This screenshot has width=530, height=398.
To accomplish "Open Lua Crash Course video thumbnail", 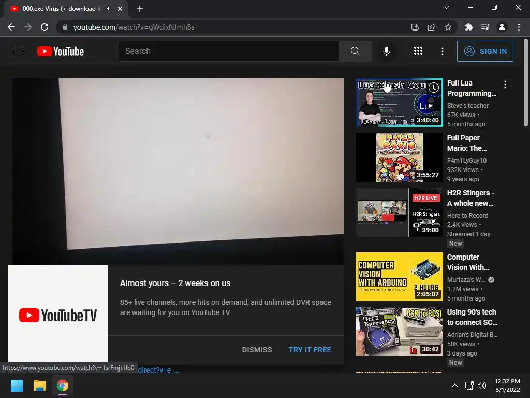I will click(399, 103).
